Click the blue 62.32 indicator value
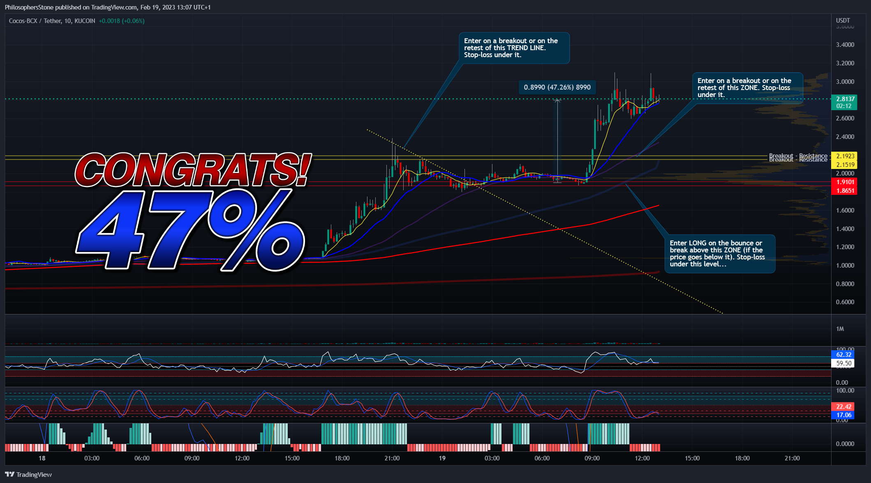The image size is (871, 483). click(843, 355)
